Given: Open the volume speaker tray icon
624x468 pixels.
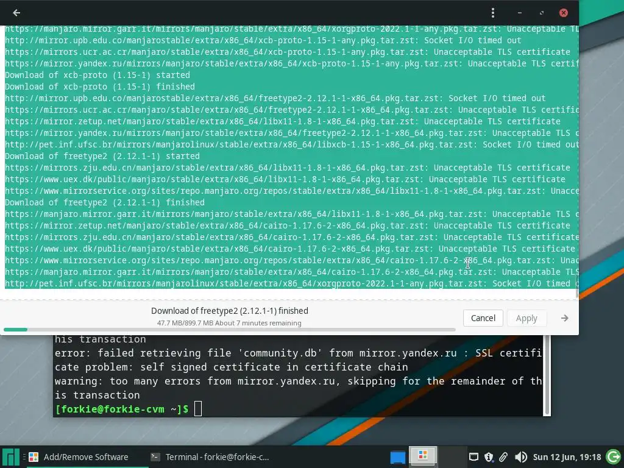Looking at the screenshot, I should click(x=520, y=457).
